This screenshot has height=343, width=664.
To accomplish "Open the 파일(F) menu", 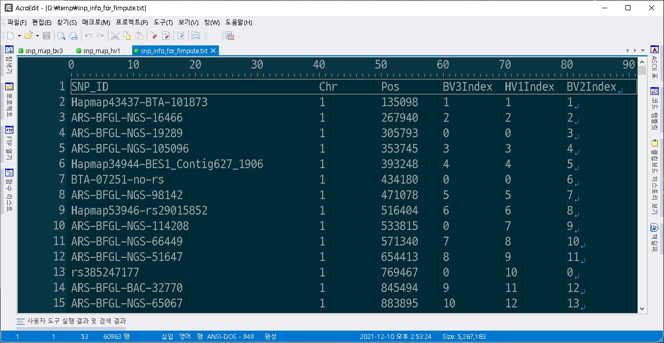I will tap(17, 22).
